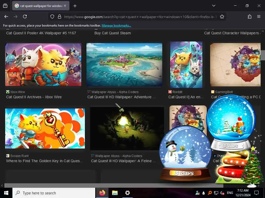265x198 pixels.
Task: Click the gifts snow globe countdown widget
Action: click(x=231, y=123)
